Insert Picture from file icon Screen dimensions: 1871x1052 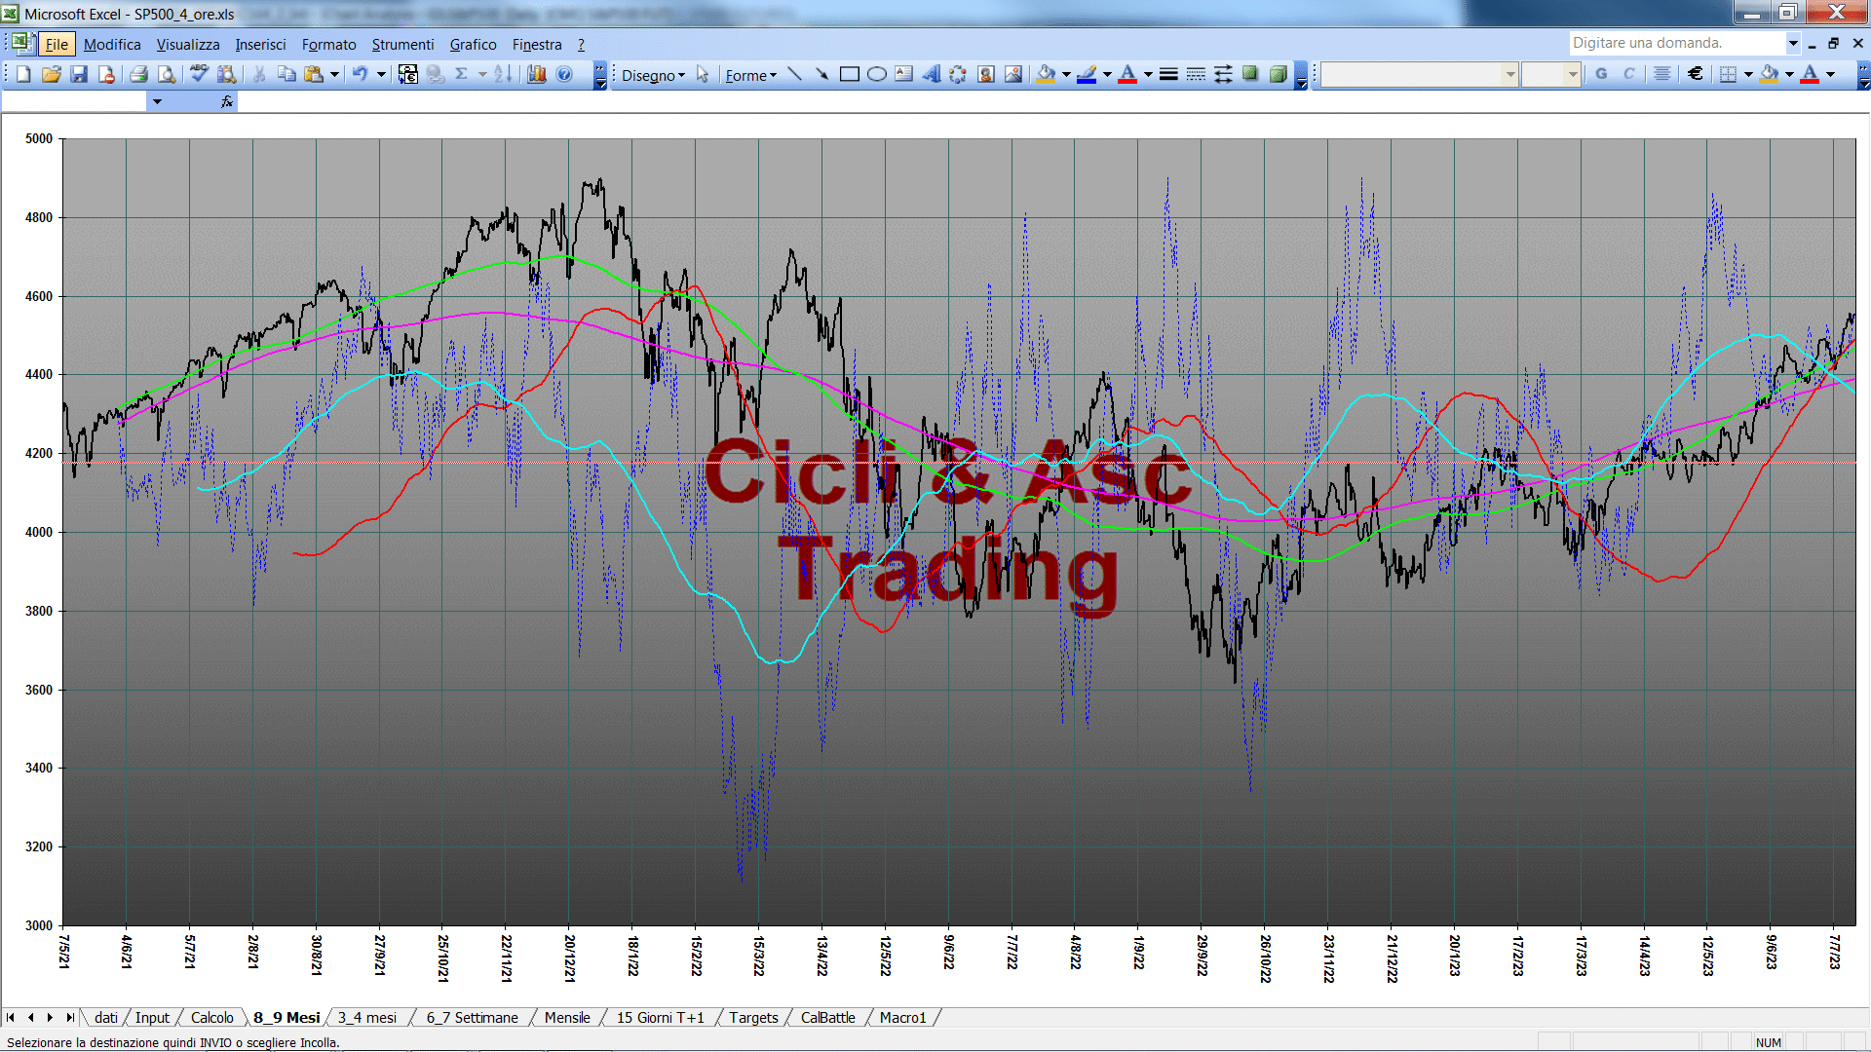[1013, 74]
